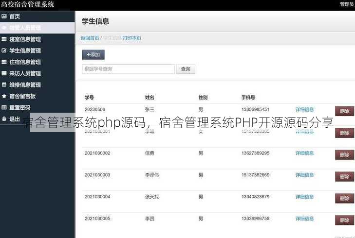Open 详细信息 for student 张三
The image size is (355, 238).
pos(304,109)
